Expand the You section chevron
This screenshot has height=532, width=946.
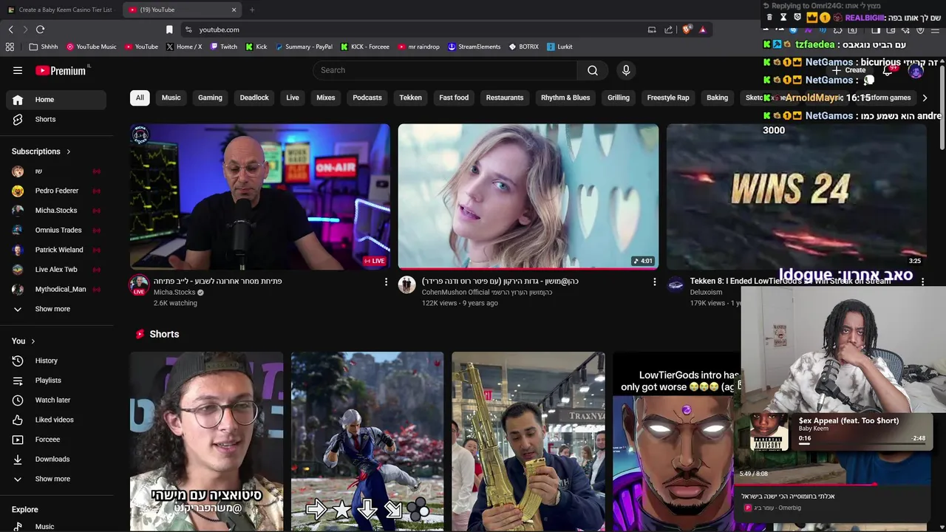pos(33,341)
